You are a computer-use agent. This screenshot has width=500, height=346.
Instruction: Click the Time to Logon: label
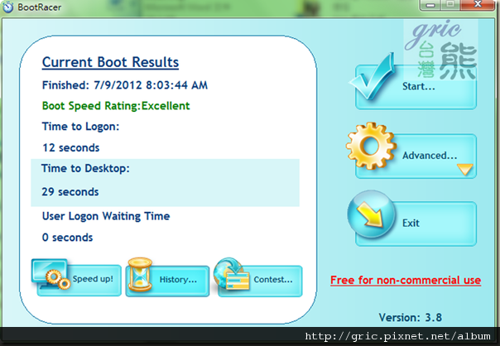(x=80, y=127)
